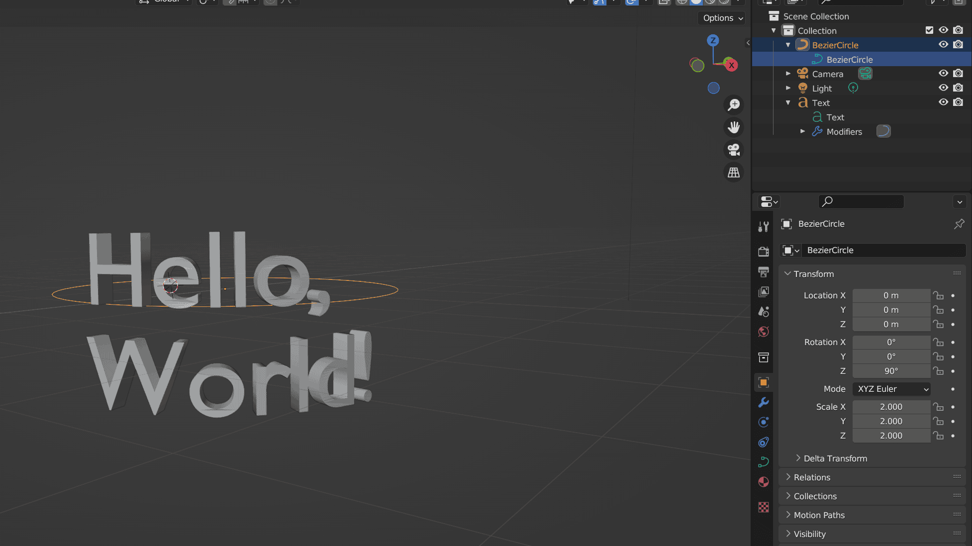Click the pan hand icon in viewport
972x546 pixels.
[x=734, y=127]
